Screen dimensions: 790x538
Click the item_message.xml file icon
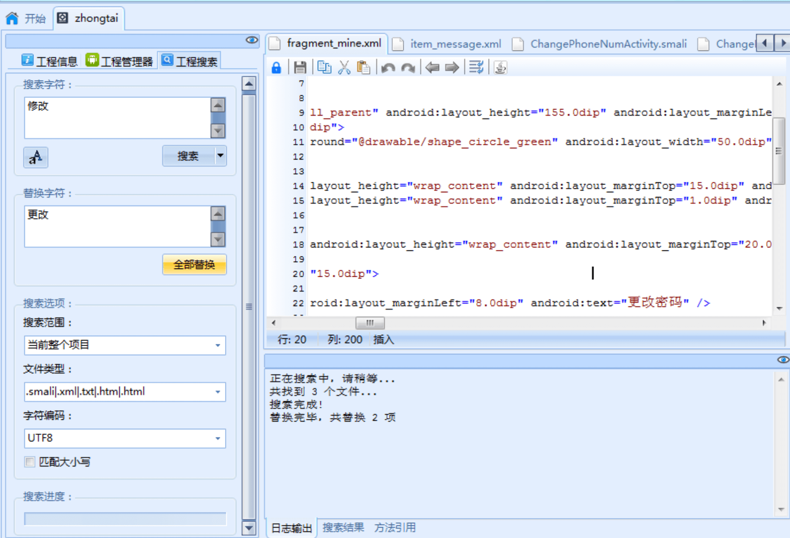[398, 44]
